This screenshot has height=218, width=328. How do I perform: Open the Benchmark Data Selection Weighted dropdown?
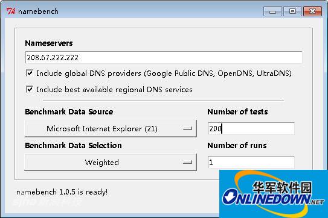point(111,163)
